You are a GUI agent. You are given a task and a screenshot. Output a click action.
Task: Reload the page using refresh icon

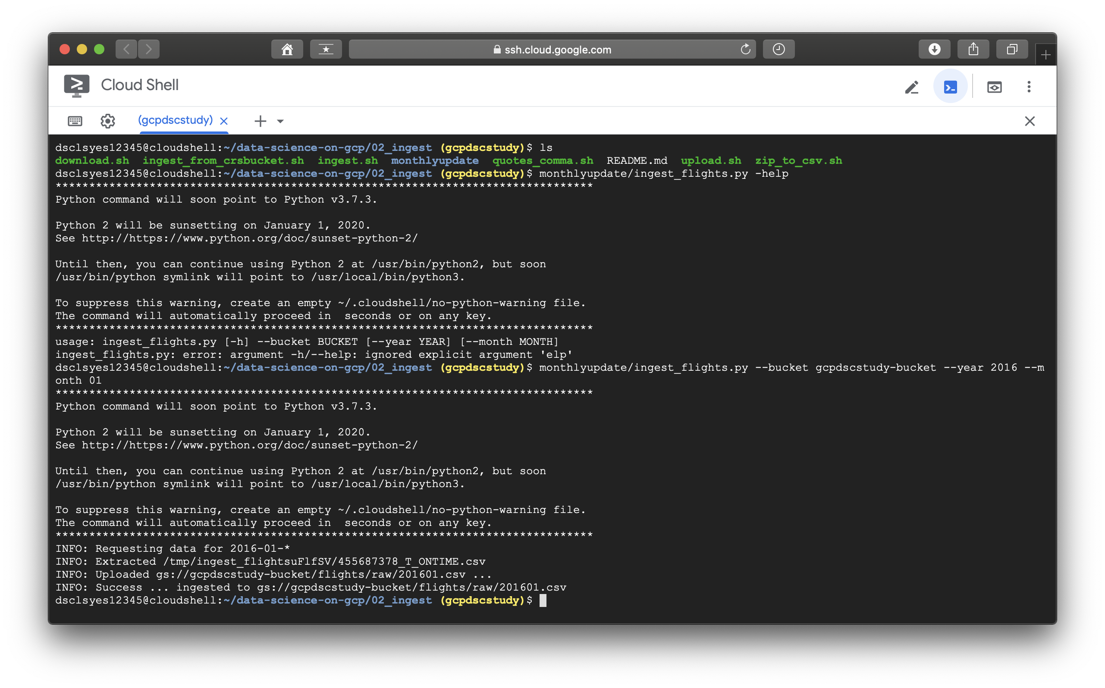pyautogui.click(x=745, y=49)
